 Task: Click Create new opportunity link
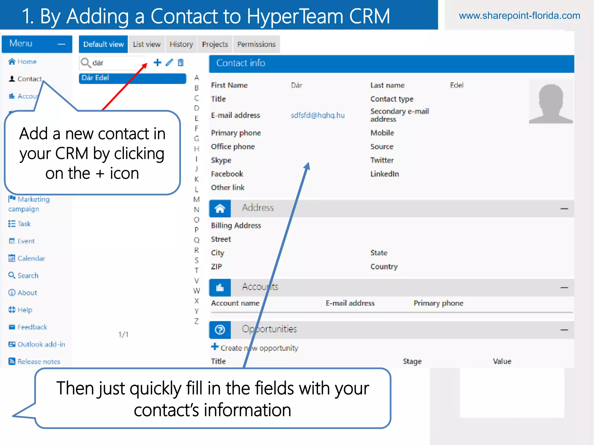255,347
